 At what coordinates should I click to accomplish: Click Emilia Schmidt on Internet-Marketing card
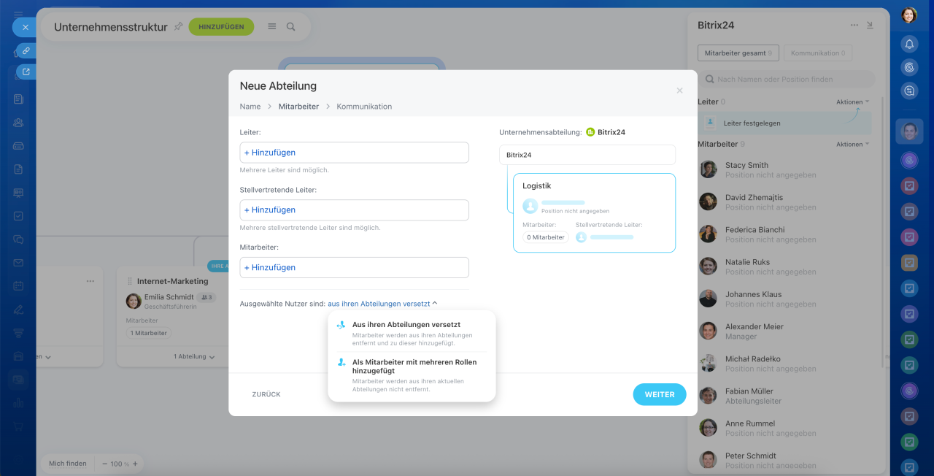click(x=170, y=297)
